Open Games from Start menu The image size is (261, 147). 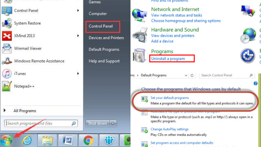pyautogui.click(x=95, y=2)
